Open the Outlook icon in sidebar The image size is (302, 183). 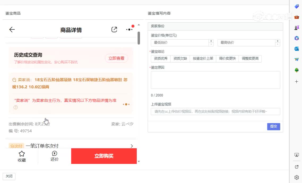pos(297,49)
